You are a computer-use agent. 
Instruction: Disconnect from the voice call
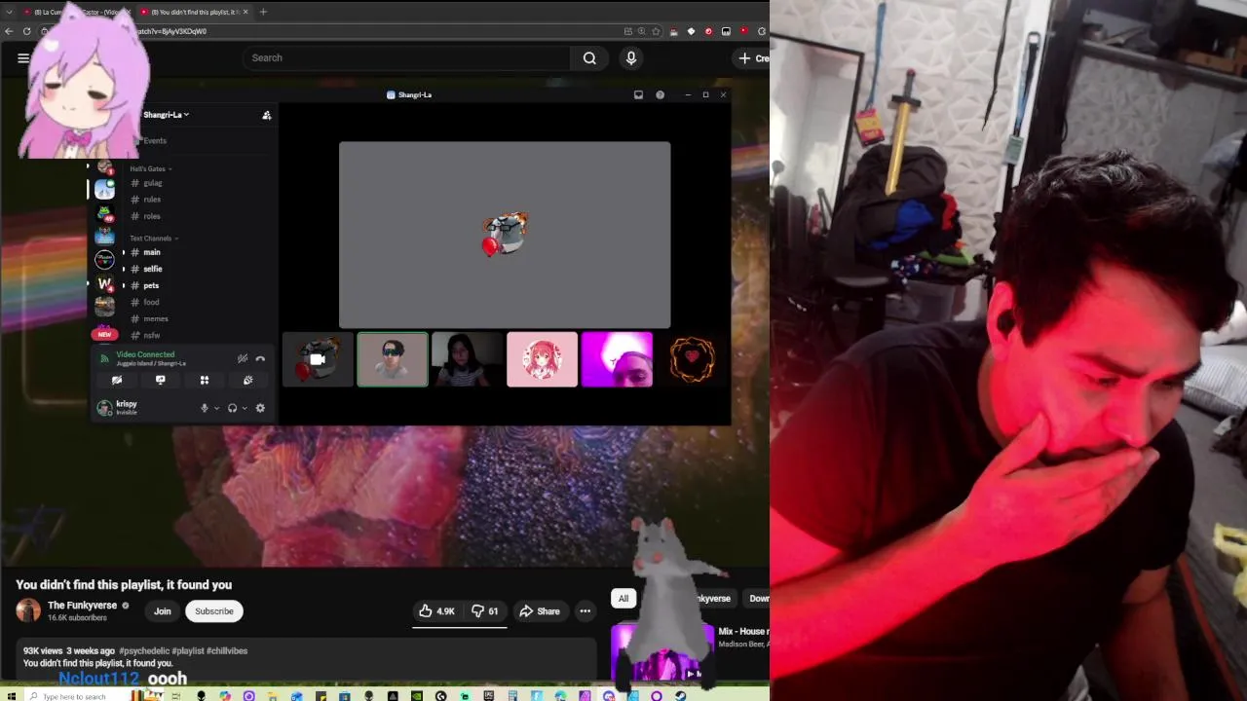[x=260, y=358]
